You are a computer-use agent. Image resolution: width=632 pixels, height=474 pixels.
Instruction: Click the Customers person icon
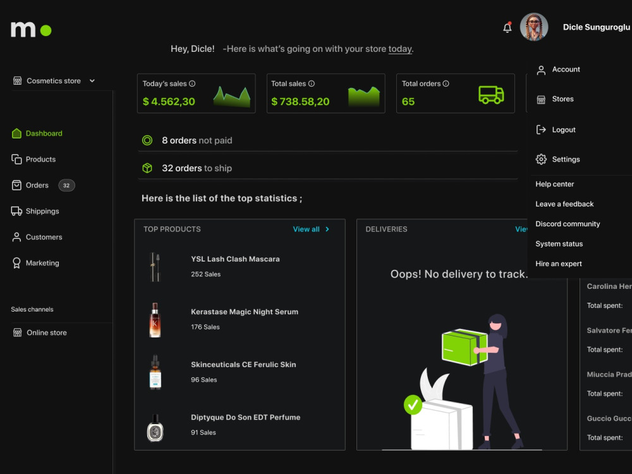click(16, 237)
